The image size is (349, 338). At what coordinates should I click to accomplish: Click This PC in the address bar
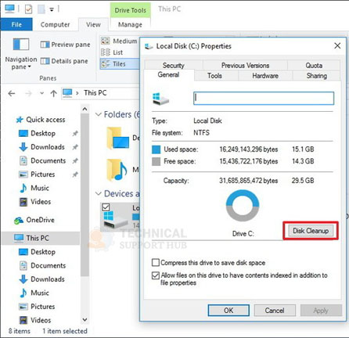click(95, 93)
